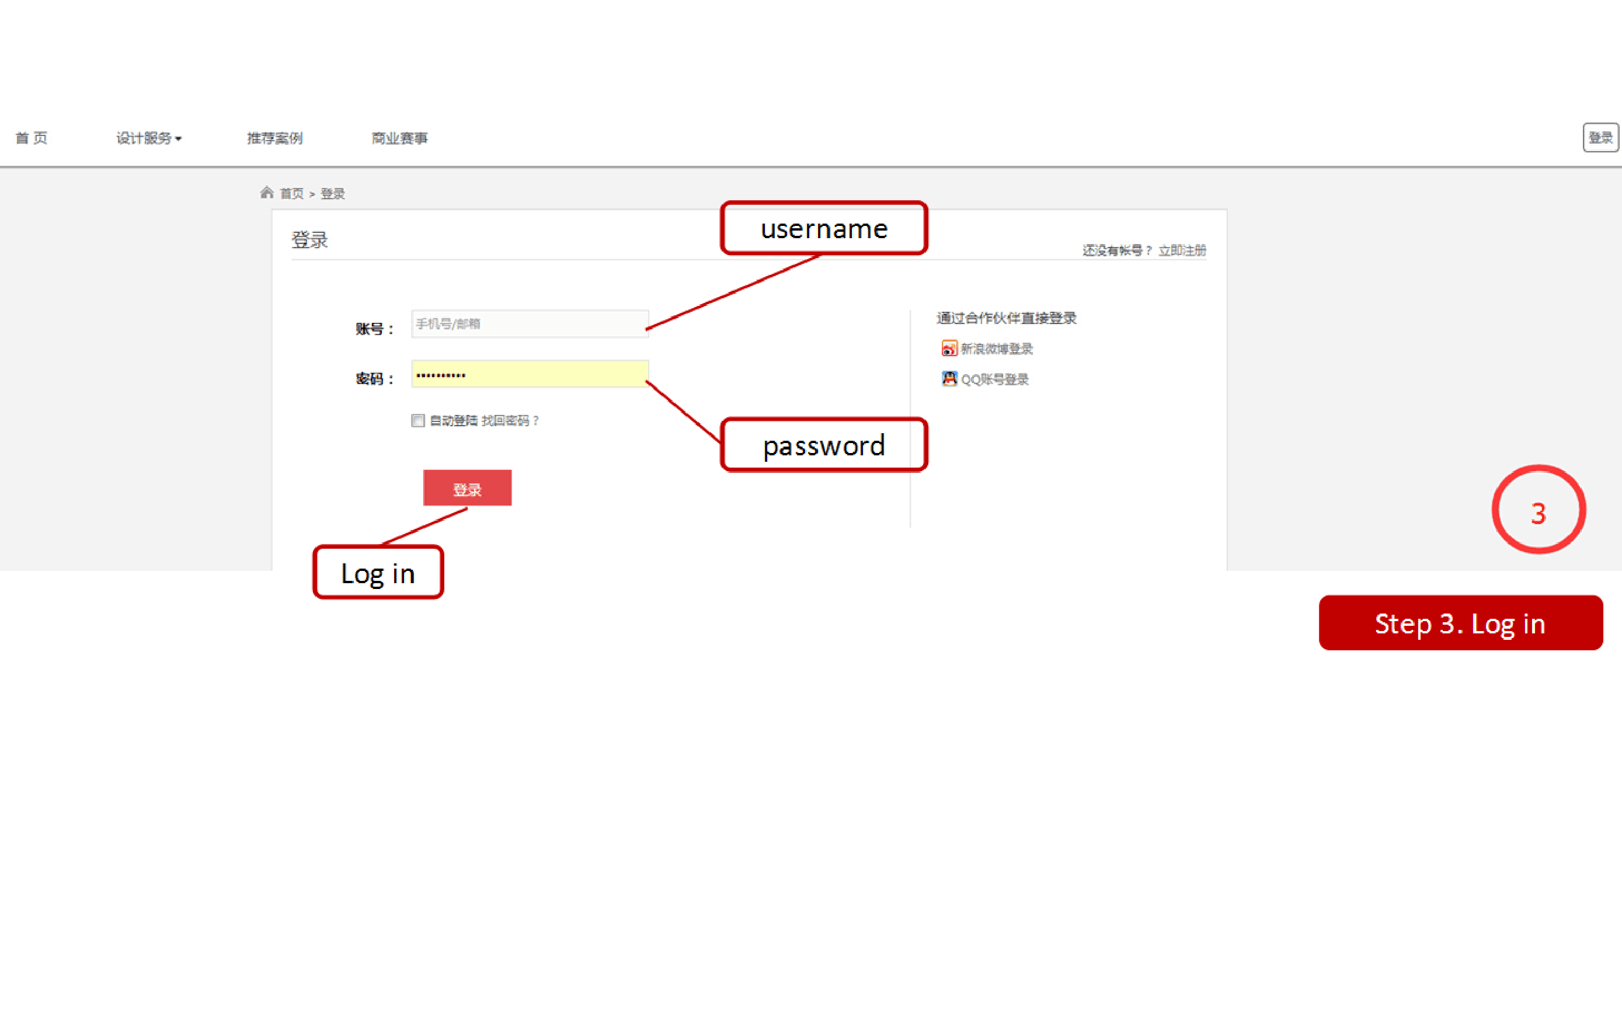This screenshot has width=1622, height=1014.
Task: Click the 新浪微博登录 text link
Action: [x=997, y=349]
